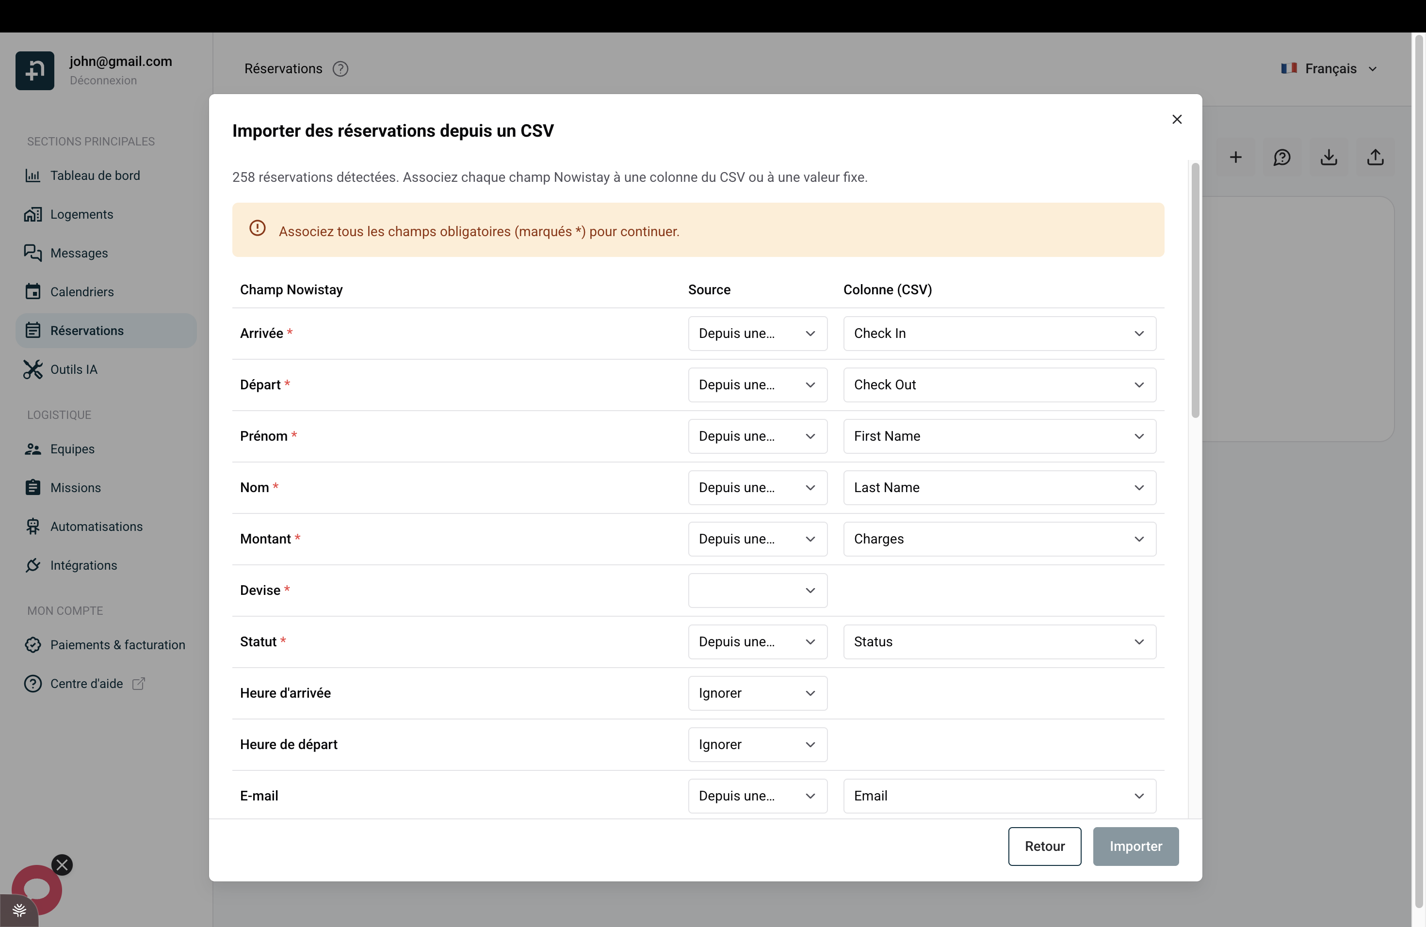Click the Nowistay logo icon
1426x927 pixels.
(x=35, y=71)
